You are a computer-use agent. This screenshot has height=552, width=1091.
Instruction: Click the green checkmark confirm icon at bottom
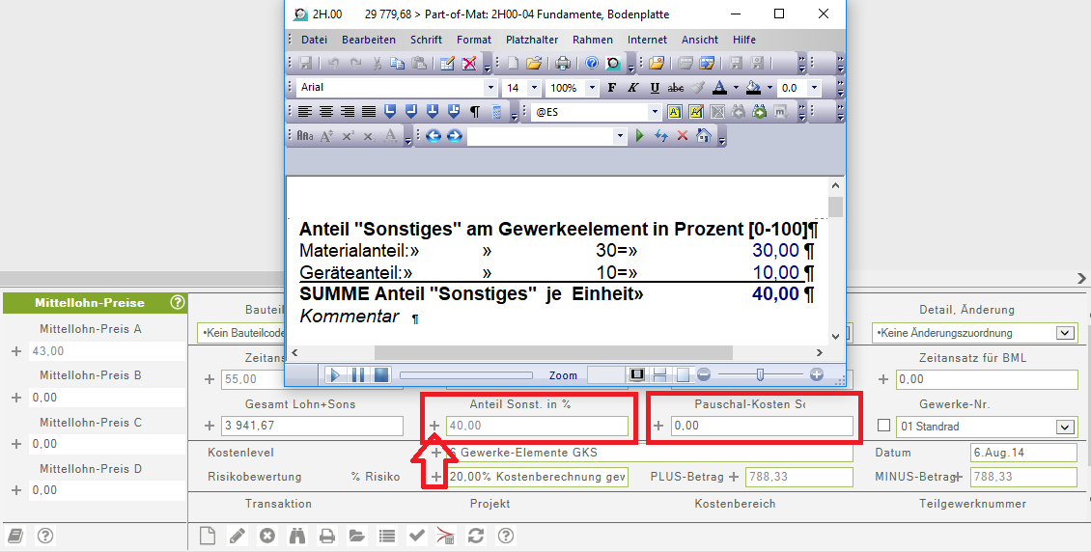click(x=416, y=536)
